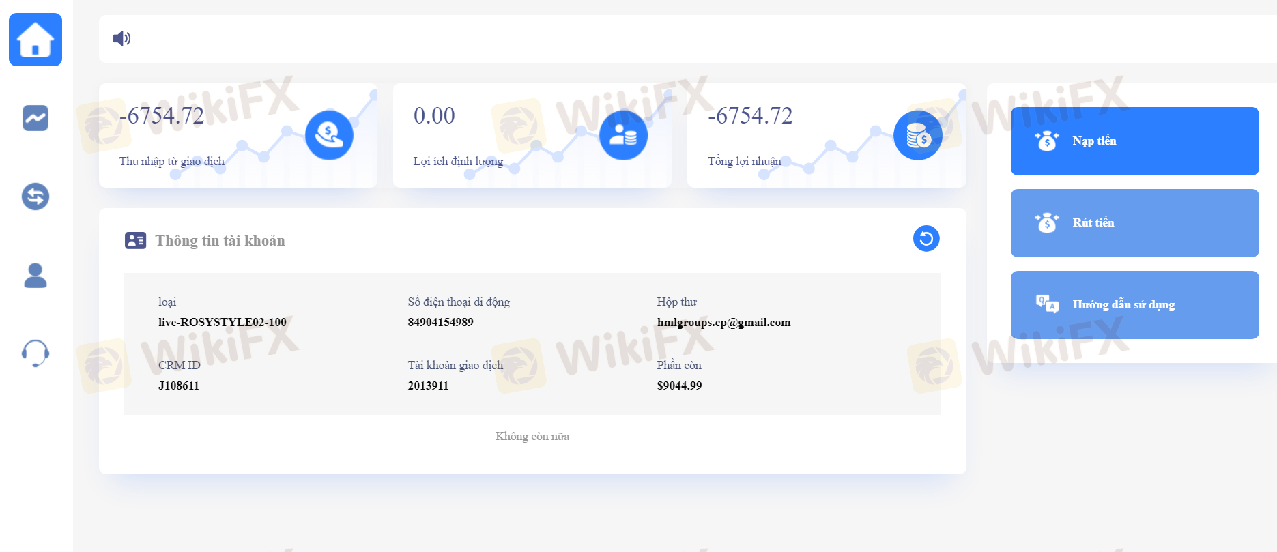Select the Tổng lợi nhuận card
The height and width of the screenshot is (552, 1277).
point(827,135)
